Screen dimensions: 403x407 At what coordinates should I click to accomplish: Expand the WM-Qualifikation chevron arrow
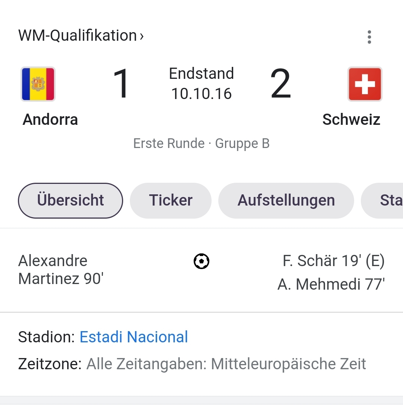click(141, 36)
